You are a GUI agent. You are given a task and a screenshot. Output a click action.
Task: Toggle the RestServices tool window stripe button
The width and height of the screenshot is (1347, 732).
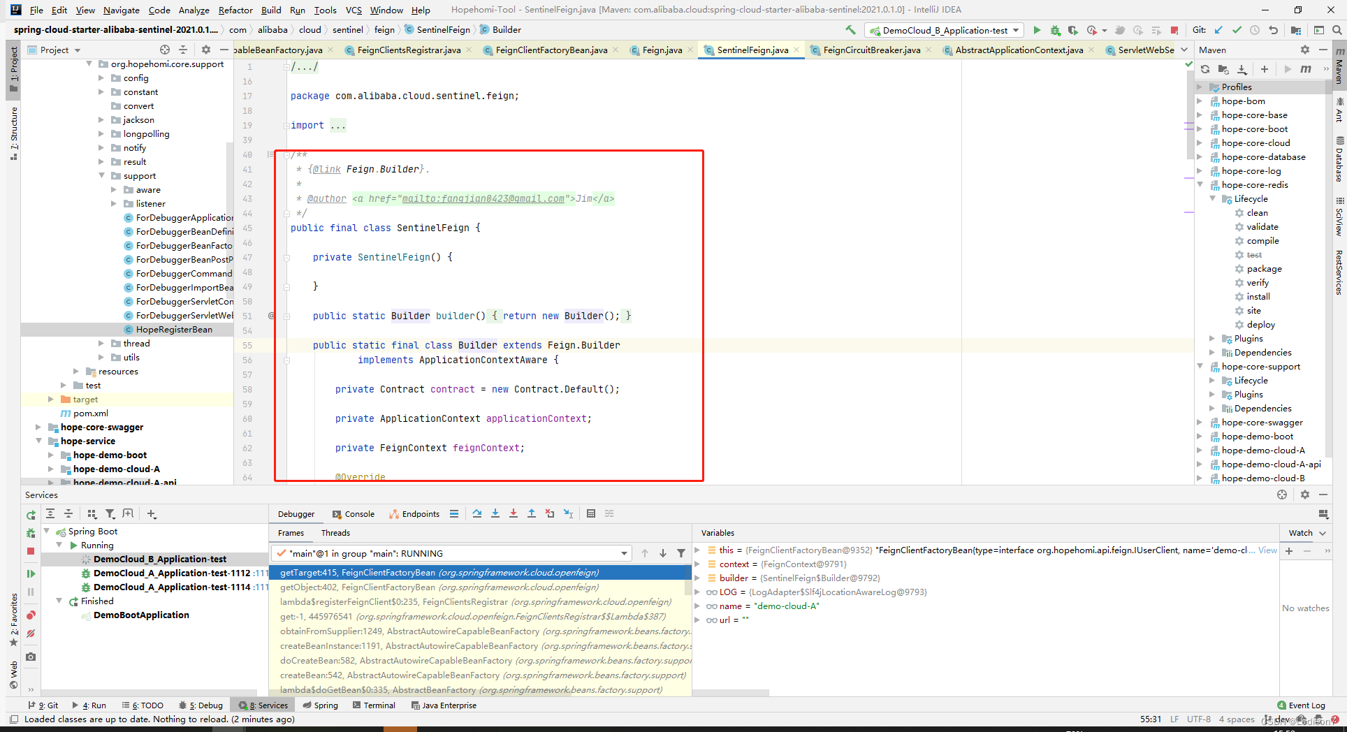1339,272
